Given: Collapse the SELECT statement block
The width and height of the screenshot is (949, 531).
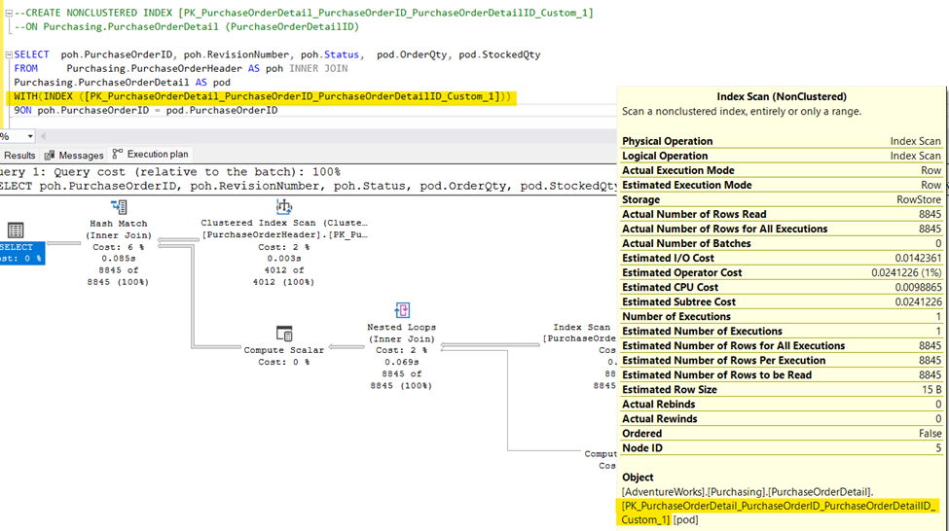Looking at the screenshot, I should 9,54.
